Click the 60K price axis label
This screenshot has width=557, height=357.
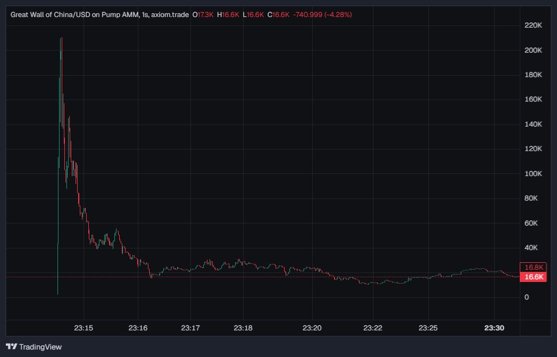tap(531, 223)
